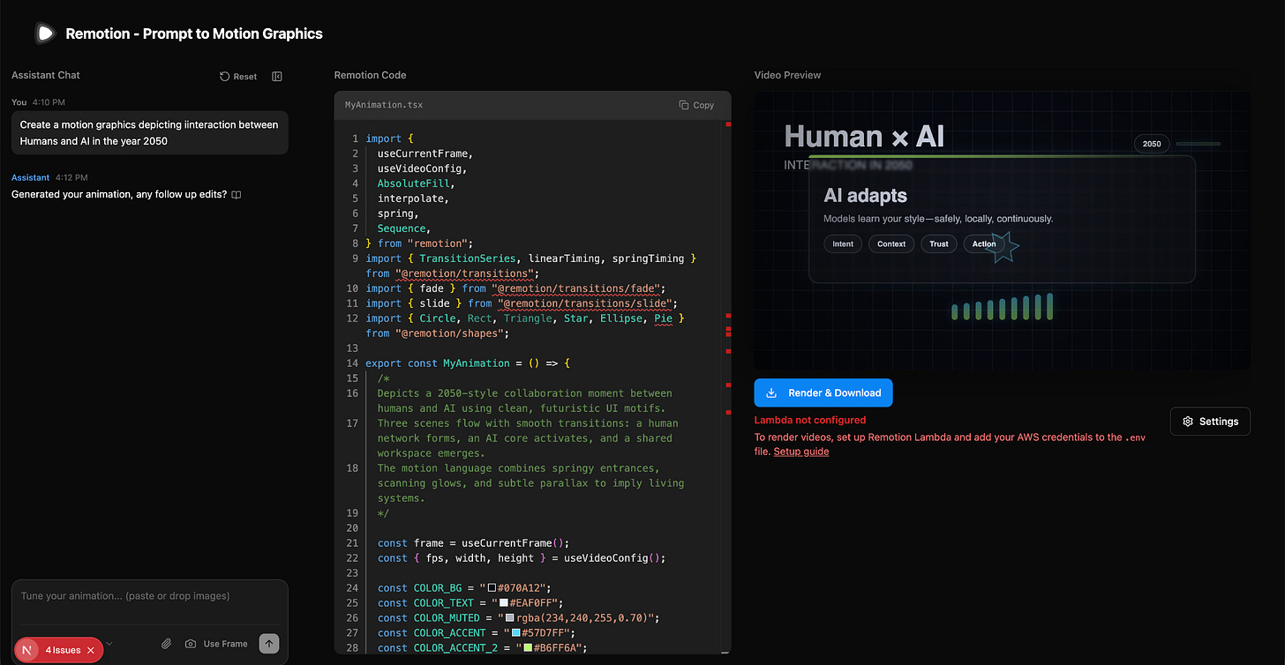Click the 'Remotion Code' panel heading

[370, 75]
